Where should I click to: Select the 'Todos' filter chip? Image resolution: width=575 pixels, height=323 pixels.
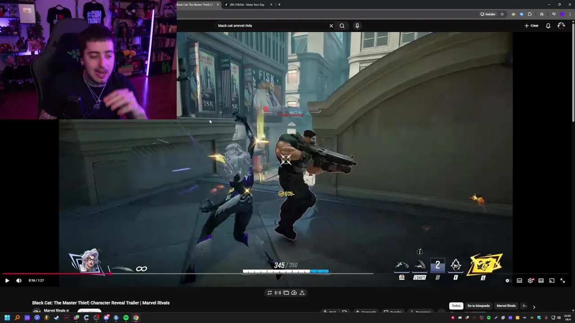[x=456, y=306]
